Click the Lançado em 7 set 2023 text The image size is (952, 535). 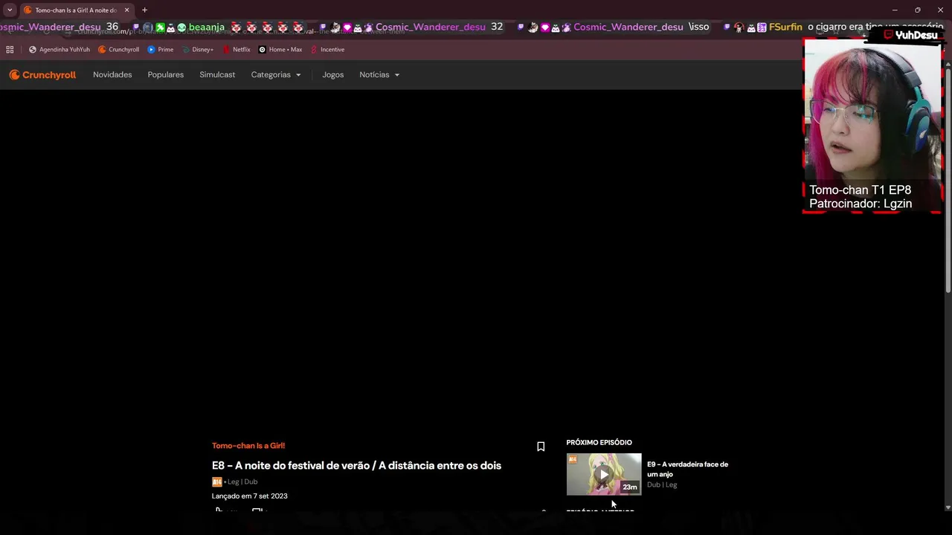[250, 496]
